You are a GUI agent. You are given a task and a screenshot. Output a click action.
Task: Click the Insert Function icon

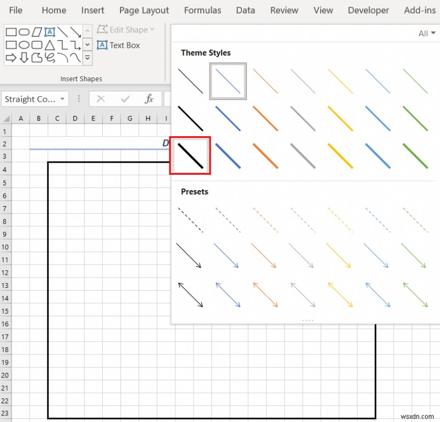pyautogui.click(x=150, y=99)
